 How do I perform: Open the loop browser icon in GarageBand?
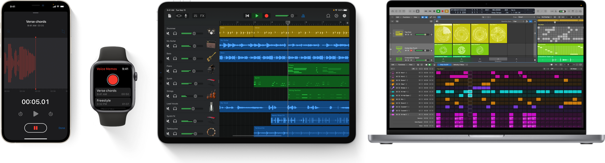click(x=328, y=16)
